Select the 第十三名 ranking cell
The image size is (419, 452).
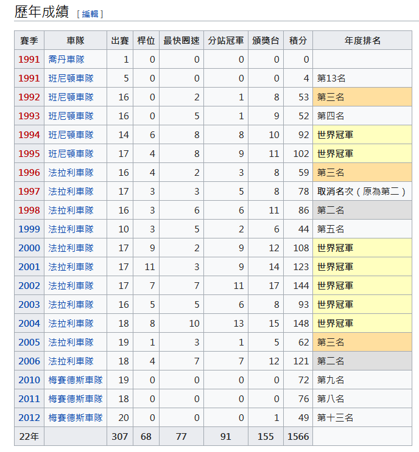tap(362, 418)
